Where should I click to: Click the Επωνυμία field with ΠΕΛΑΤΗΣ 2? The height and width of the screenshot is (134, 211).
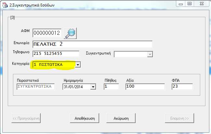pyautogui.click(x=92, y=44)
